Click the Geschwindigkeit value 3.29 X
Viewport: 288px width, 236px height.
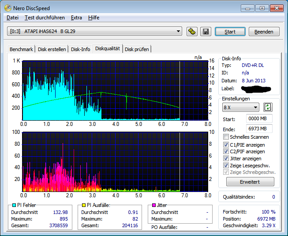point(269,225)
